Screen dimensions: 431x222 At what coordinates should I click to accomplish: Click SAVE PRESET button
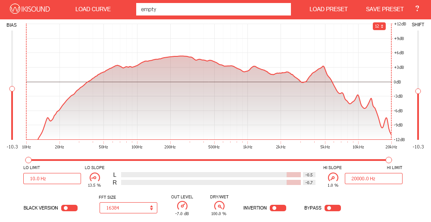(384, 9)
